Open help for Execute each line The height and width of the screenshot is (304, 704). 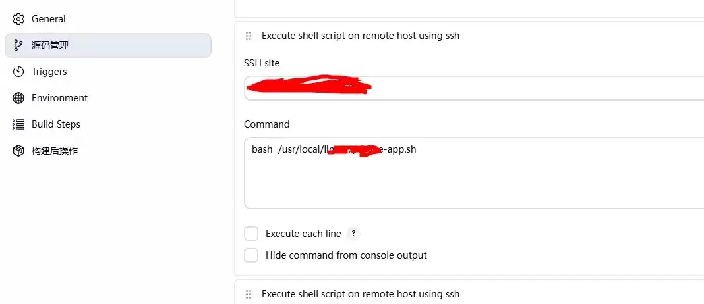coord(354,234)
